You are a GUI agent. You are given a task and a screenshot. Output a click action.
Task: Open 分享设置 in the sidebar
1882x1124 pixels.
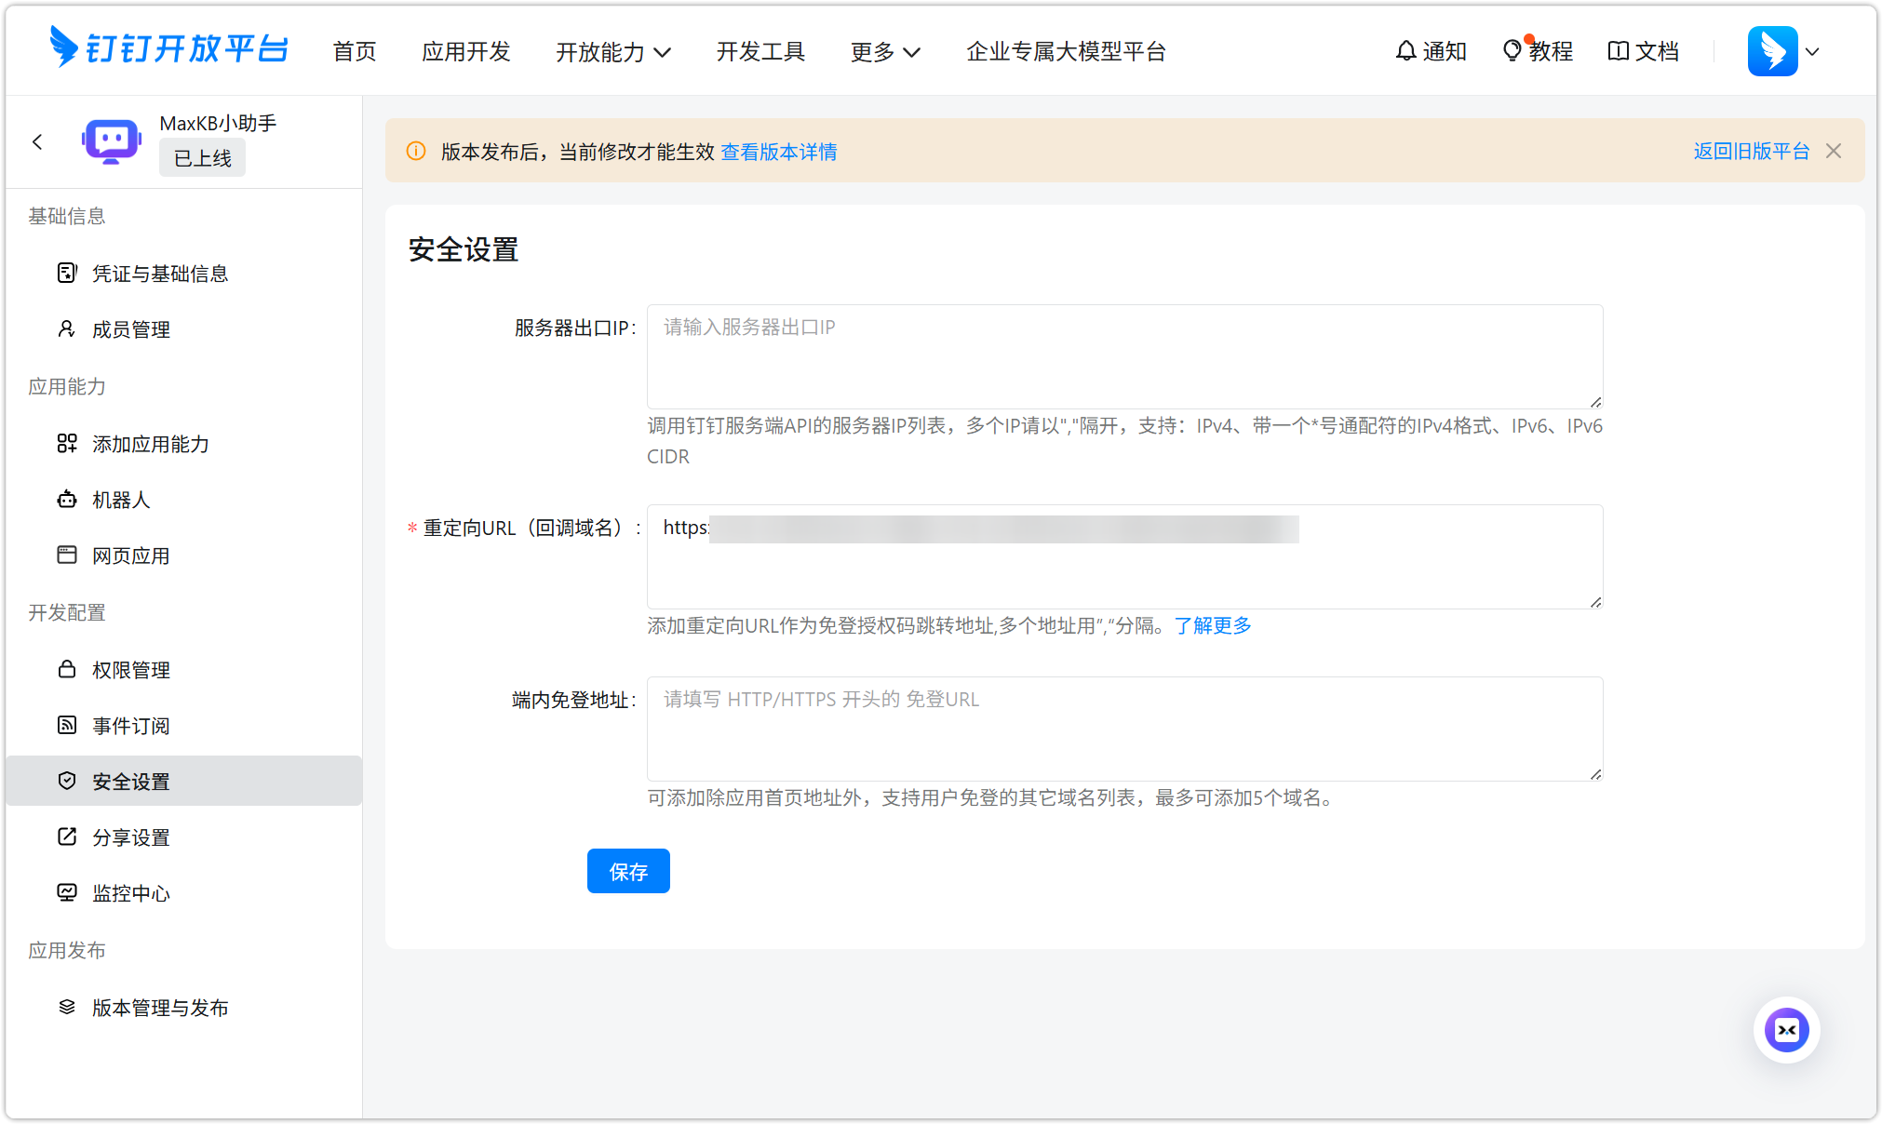[130, 837]
